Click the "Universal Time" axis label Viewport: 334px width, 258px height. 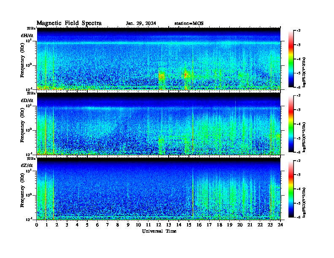tap(159, 231)
